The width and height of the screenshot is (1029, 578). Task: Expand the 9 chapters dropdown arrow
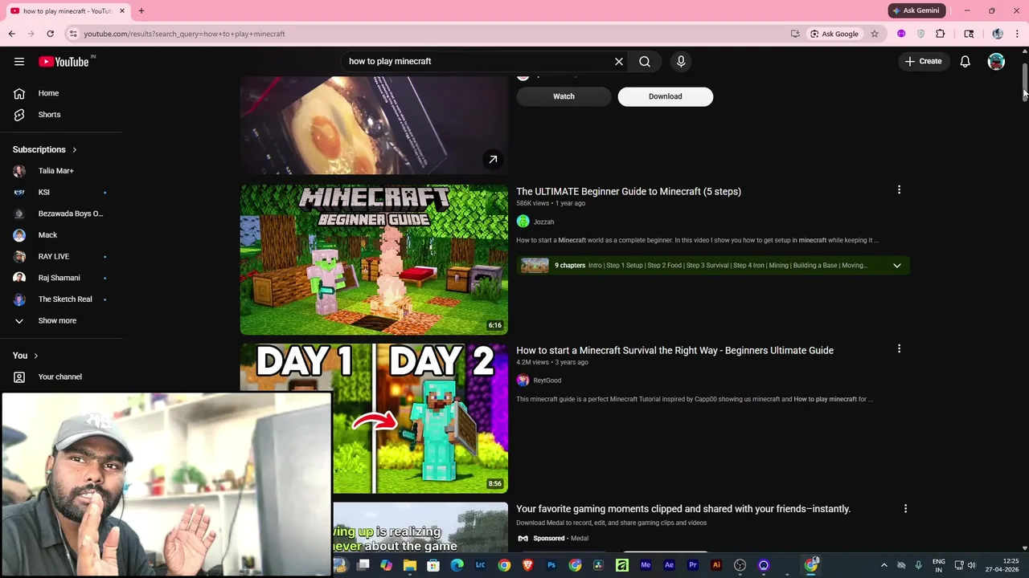point(897,265)
